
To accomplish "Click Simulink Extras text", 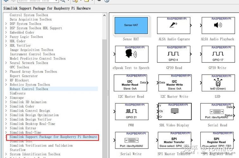I will click(23, 128).
